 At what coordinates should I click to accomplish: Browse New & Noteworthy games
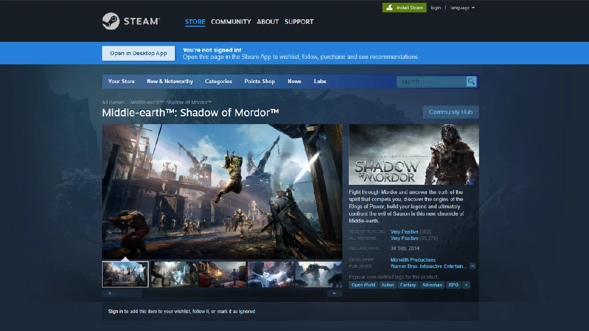click(170, 81)
